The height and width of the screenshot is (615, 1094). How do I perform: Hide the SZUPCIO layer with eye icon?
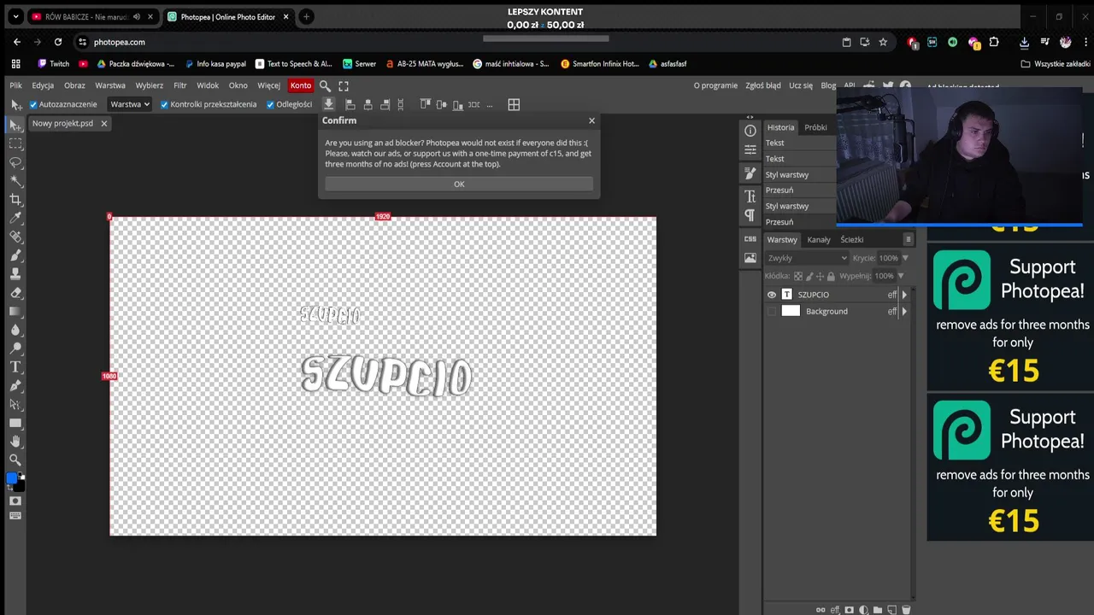[x=772, y=295]
